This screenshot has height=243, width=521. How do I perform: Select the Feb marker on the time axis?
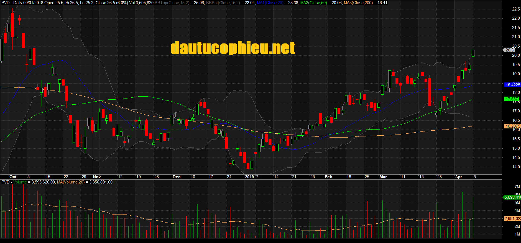click(x=328, y=177)
